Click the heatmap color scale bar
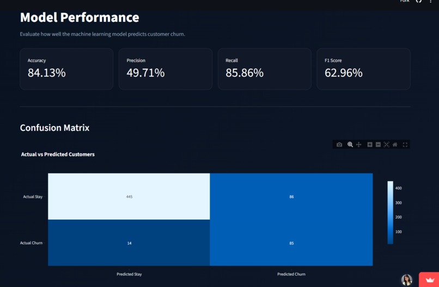The image size is (439, 287). point(391,213)
